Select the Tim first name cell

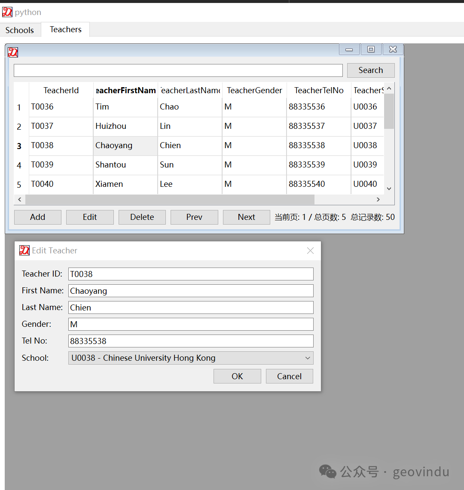tap(125, 107)
